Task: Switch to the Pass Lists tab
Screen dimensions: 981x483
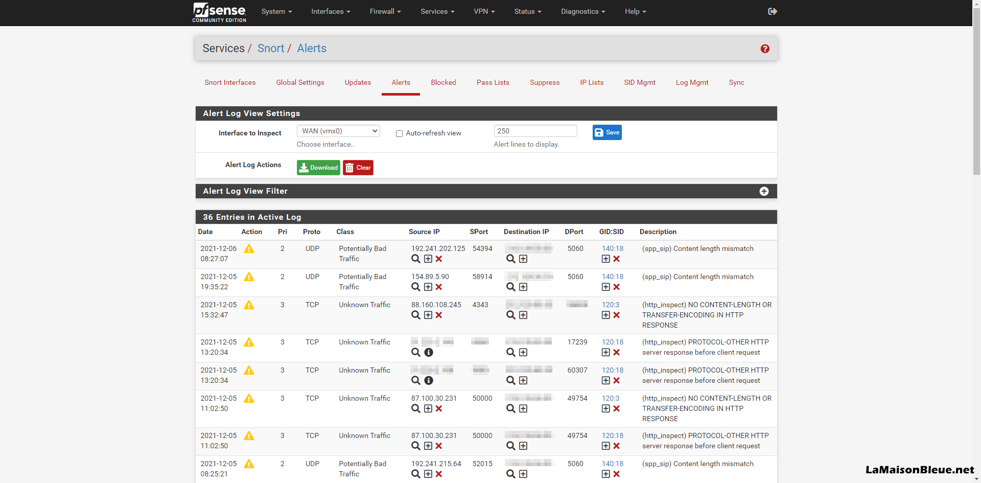Action: click(x=493, y=82)
